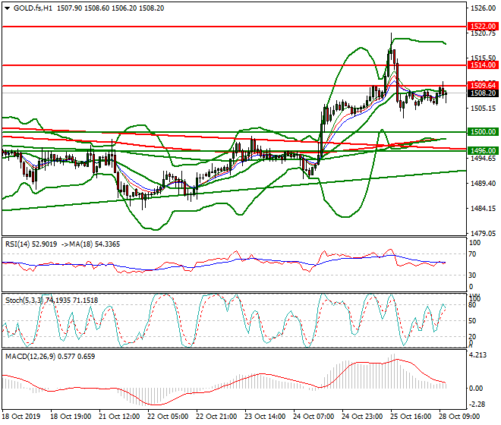Click the 1520.75 price scale value
This screenshot has height=425, width=501.
tap(483, 33)
